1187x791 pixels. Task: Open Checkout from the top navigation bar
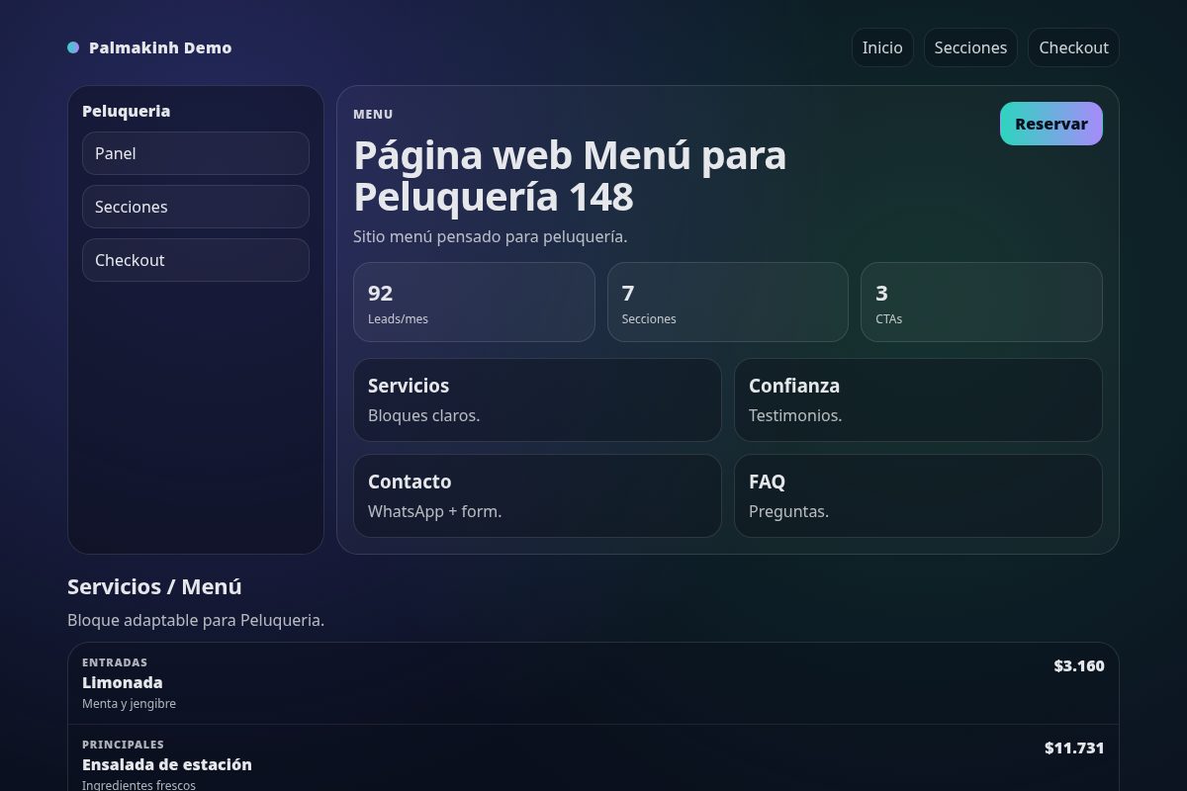click(x=1073, y=46)
